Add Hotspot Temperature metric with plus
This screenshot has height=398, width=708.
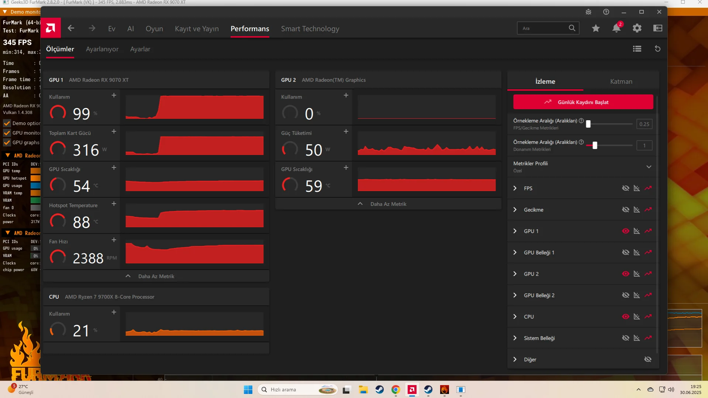click(114, 204)
